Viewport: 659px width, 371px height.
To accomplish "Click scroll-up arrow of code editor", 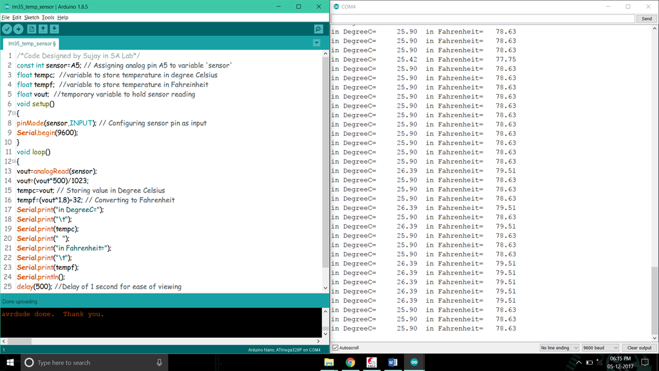I will tap(325, 54).
